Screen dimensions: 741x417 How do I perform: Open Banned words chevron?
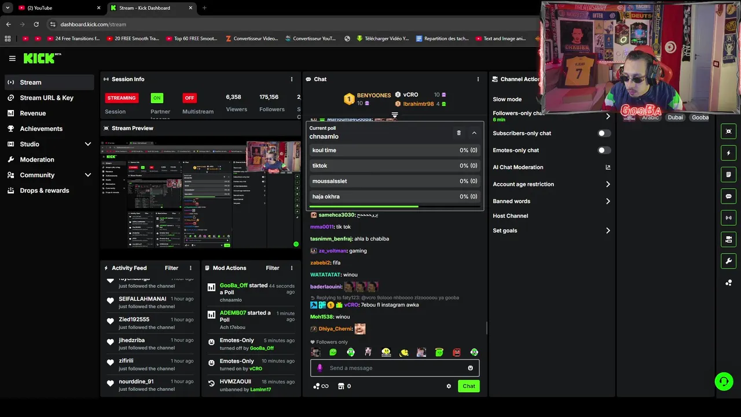[x=608, y=201]
